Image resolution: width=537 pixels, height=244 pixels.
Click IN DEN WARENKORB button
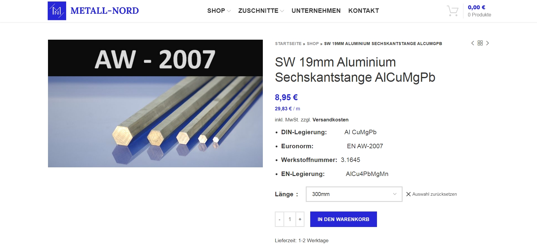click(343, 219)
